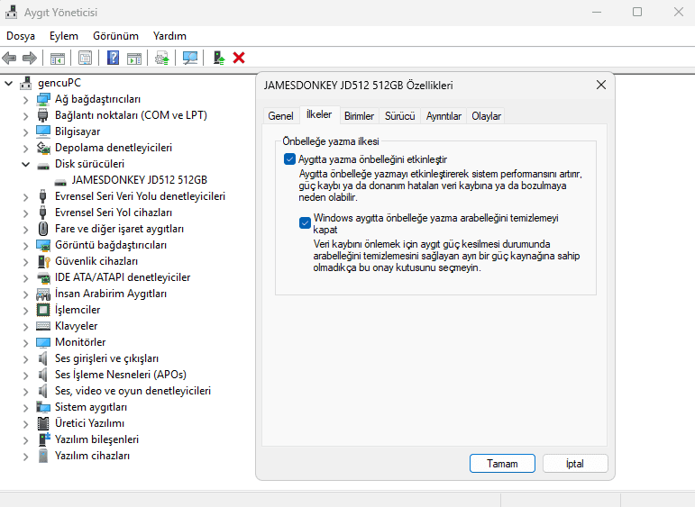
Task: Switch to the Genel tab
Action: coord(280,116)
